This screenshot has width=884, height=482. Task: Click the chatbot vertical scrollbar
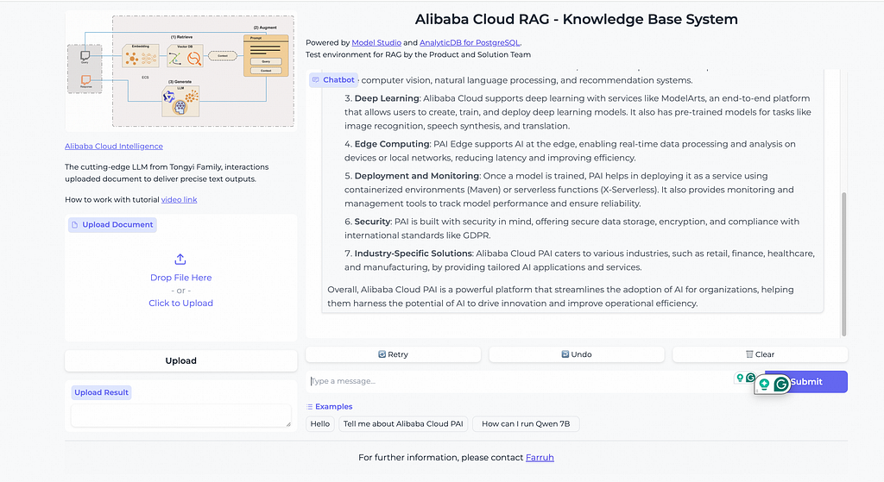(x=844, y=264)
